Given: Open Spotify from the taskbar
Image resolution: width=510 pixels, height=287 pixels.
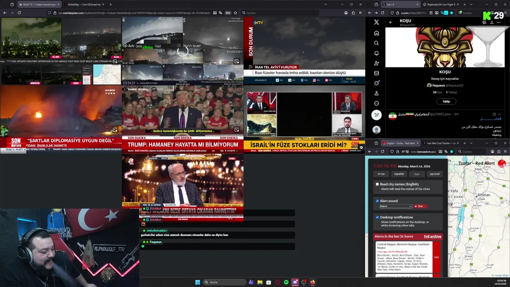Looking at the screenshot, I should [x=286, y=282].
